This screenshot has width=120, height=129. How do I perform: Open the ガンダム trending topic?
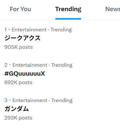point(17,109)
